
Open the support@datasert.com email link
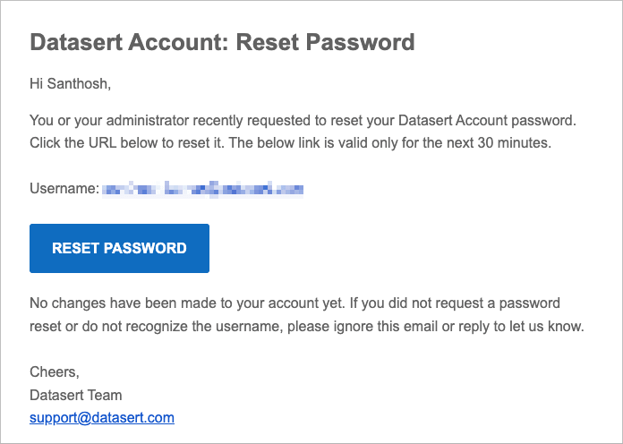click(x=101, y=417)
